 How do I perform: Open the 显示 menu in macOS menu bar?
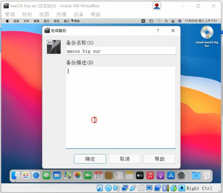tap(47, 21)
